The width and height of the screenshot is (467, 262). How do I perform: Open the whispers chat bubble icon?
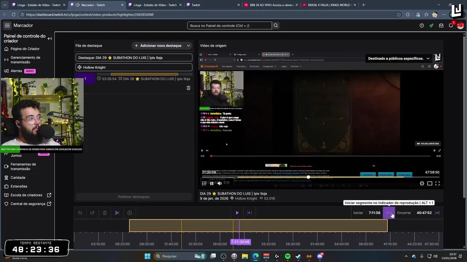coord(451,25)
